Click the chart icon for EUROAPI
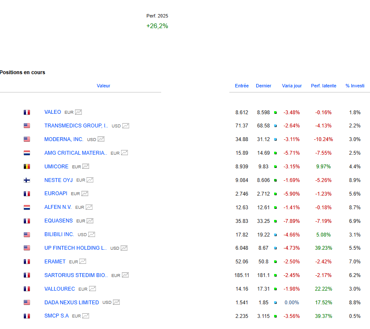Viewport: 370px width, 329px height. pyautogui.click(x=85, y=194)
